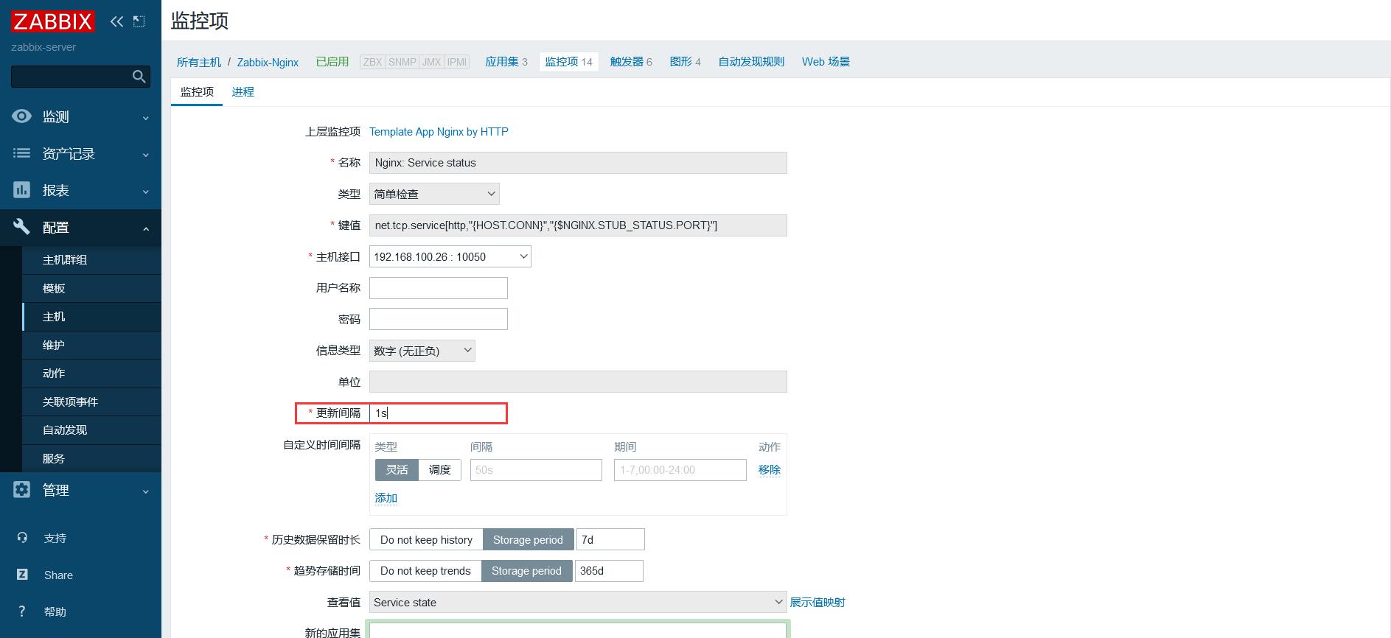The width and height of the screenshot is (1391, 638).
Task: Go to 所有主机 breadcrumb
Action: click(199, 63)
